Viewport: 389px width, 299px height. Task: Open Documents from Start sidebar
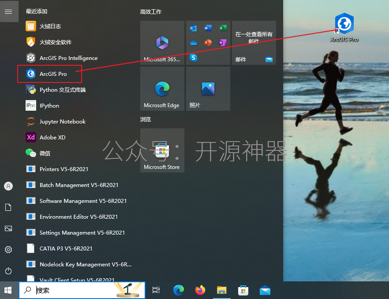pos(8,207)
